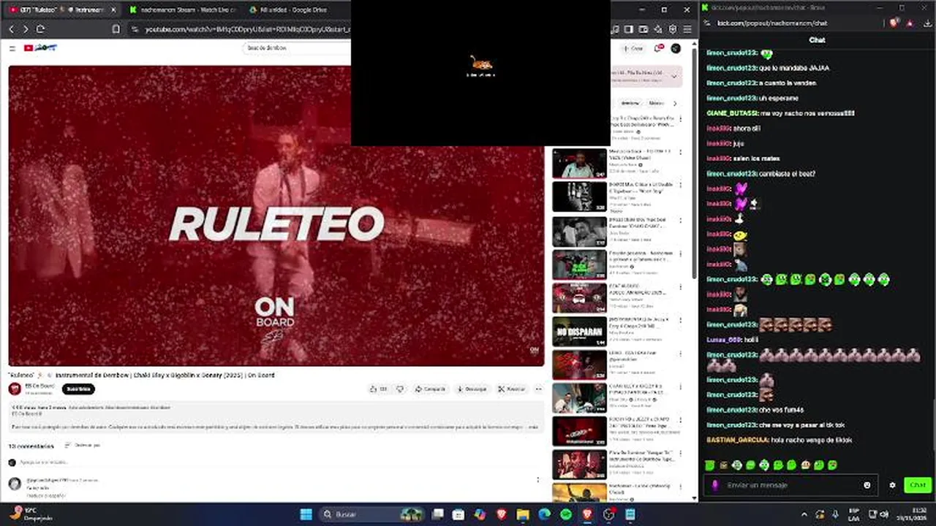Screen dimensions: 936x526
Task: Open the volume icon in system tray
Action: pos(884,514)
